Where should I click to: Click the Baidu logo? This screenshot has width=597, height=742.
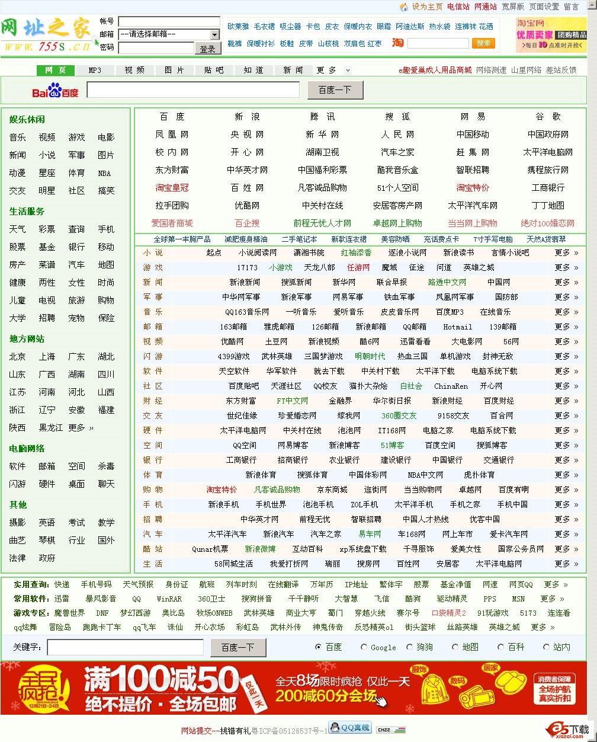click(x=55, y=91)
